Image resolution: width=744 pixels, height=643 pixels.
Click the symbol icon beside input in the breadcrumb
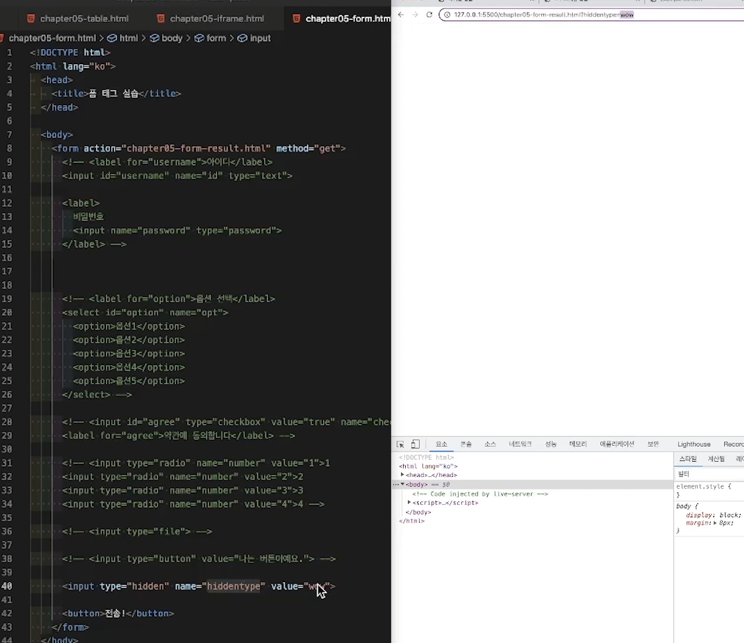pos(242,38)
